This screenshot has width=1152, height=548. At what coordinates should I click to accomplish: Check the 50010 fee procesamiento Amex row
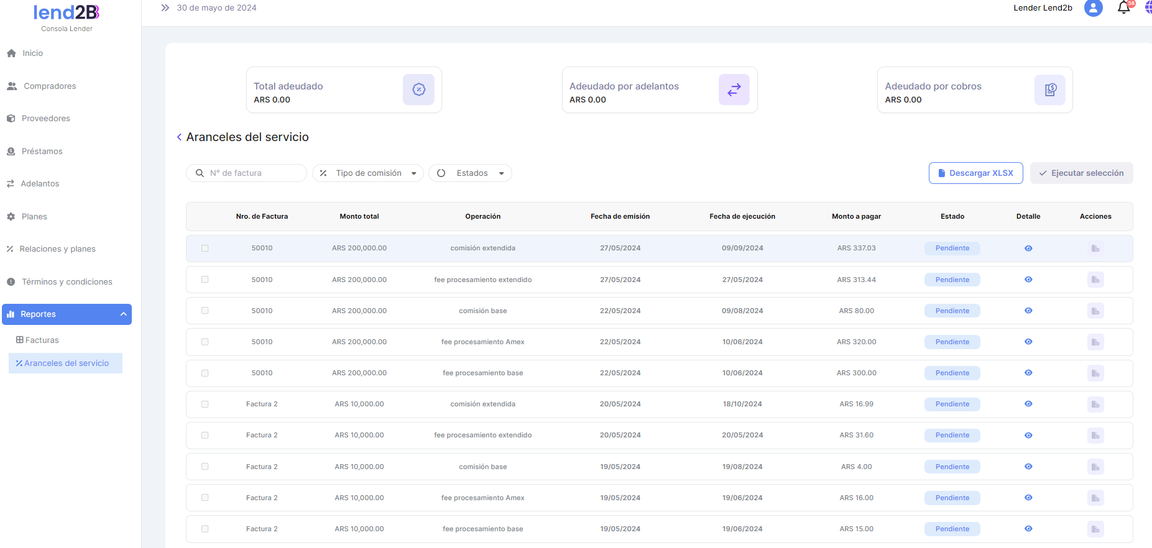pyautogui.click(x=205, y=342)
